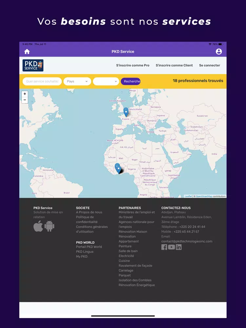The height and width of the screenshot is (328, 246).
Task: Open the empty dropdown next to Pays
Action: click(x=106, y=81)
